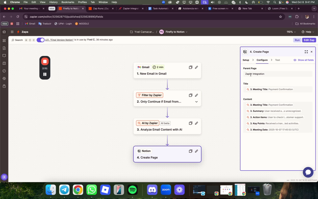
Task: Open Spotify from the Dock
Action: coord(132,190)
